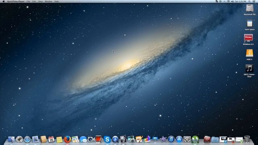Open the QuickTime Player app menu
The width and height of the screenshot is (258, 145).
(x=16, y=1)
